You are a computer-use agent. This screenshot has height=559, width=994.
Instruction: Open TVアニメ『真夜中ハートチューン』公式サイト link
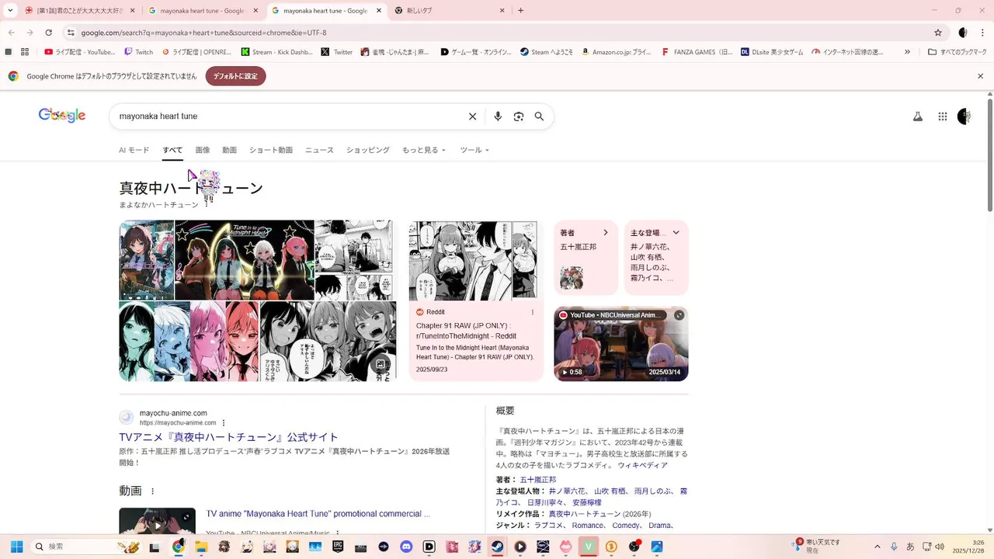[x=228, y=437]
